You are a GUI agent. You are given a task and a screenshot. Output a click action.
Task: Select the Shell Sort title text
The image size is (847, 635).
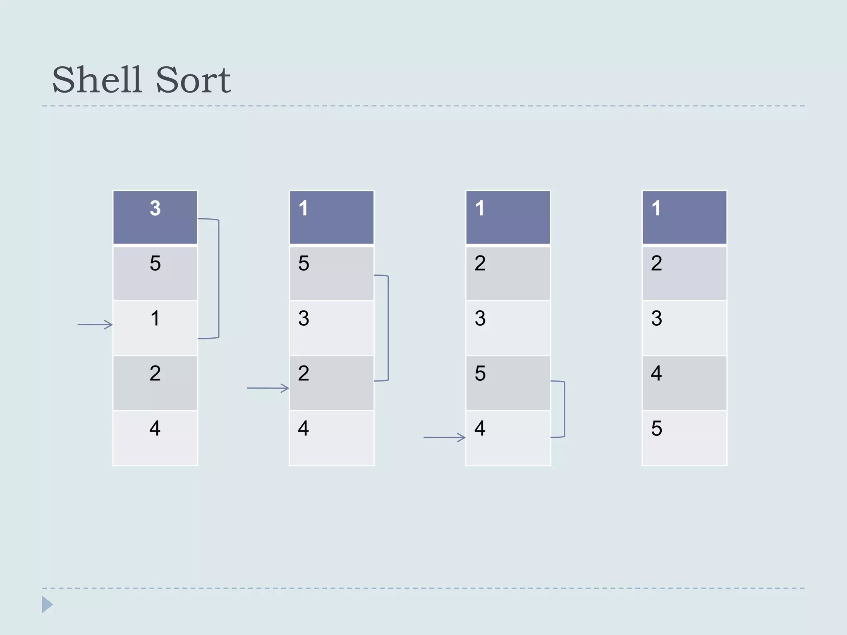tap(141, 79)
